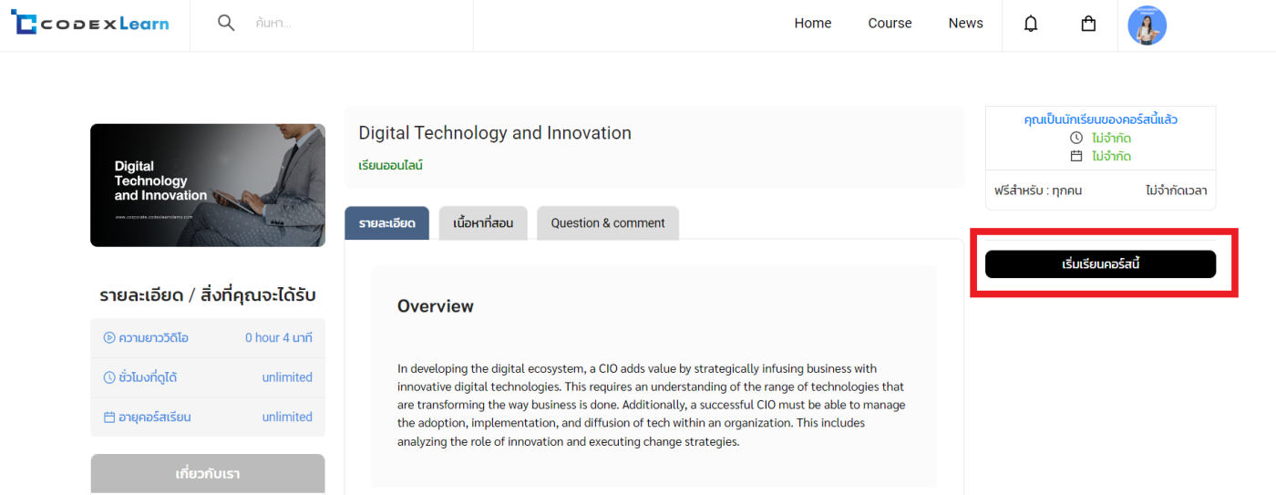The height and width of the screenshot is (495, 1276).
Task: Click the viewable hours clock icon
Action: tap(109, 377)
